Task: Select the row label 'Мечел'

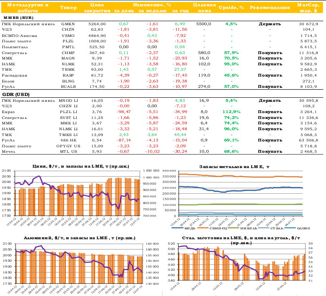Action: [9, 152]
